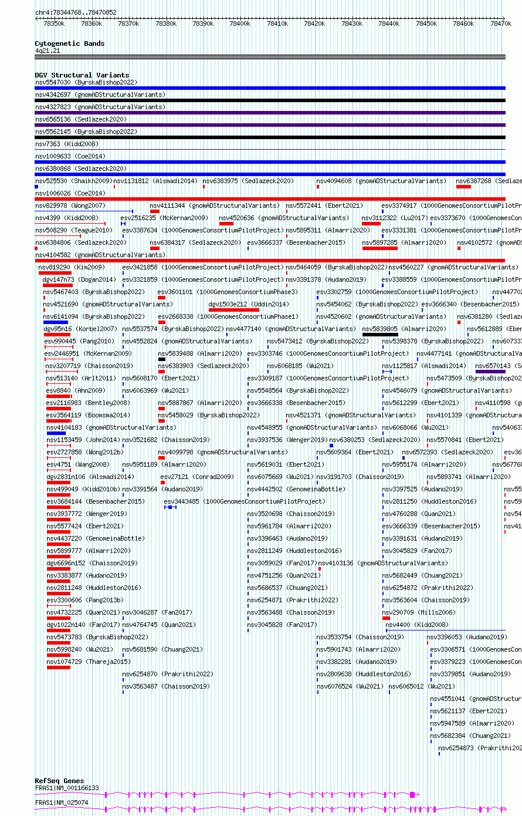522x816 pixels.
Task: Open variant nsv6254870 (Prakrithi2022)
Action: pyautogui.click(x=168, y=674)
